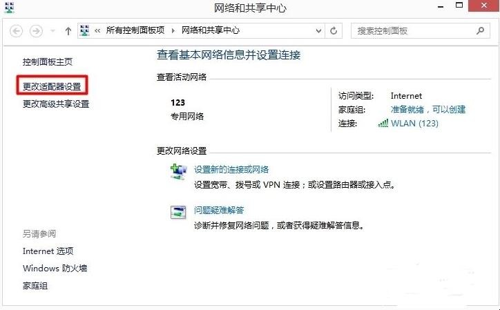Click the Forward navigation arrow
Screen dimensions: 500x310
[x=36, y=31]
